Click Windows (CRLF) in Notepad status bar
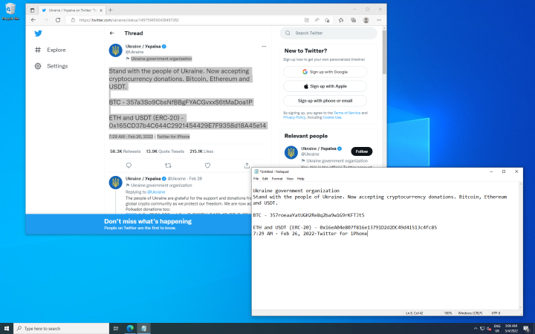The image size is (535, 334). (x=470, y=313)
